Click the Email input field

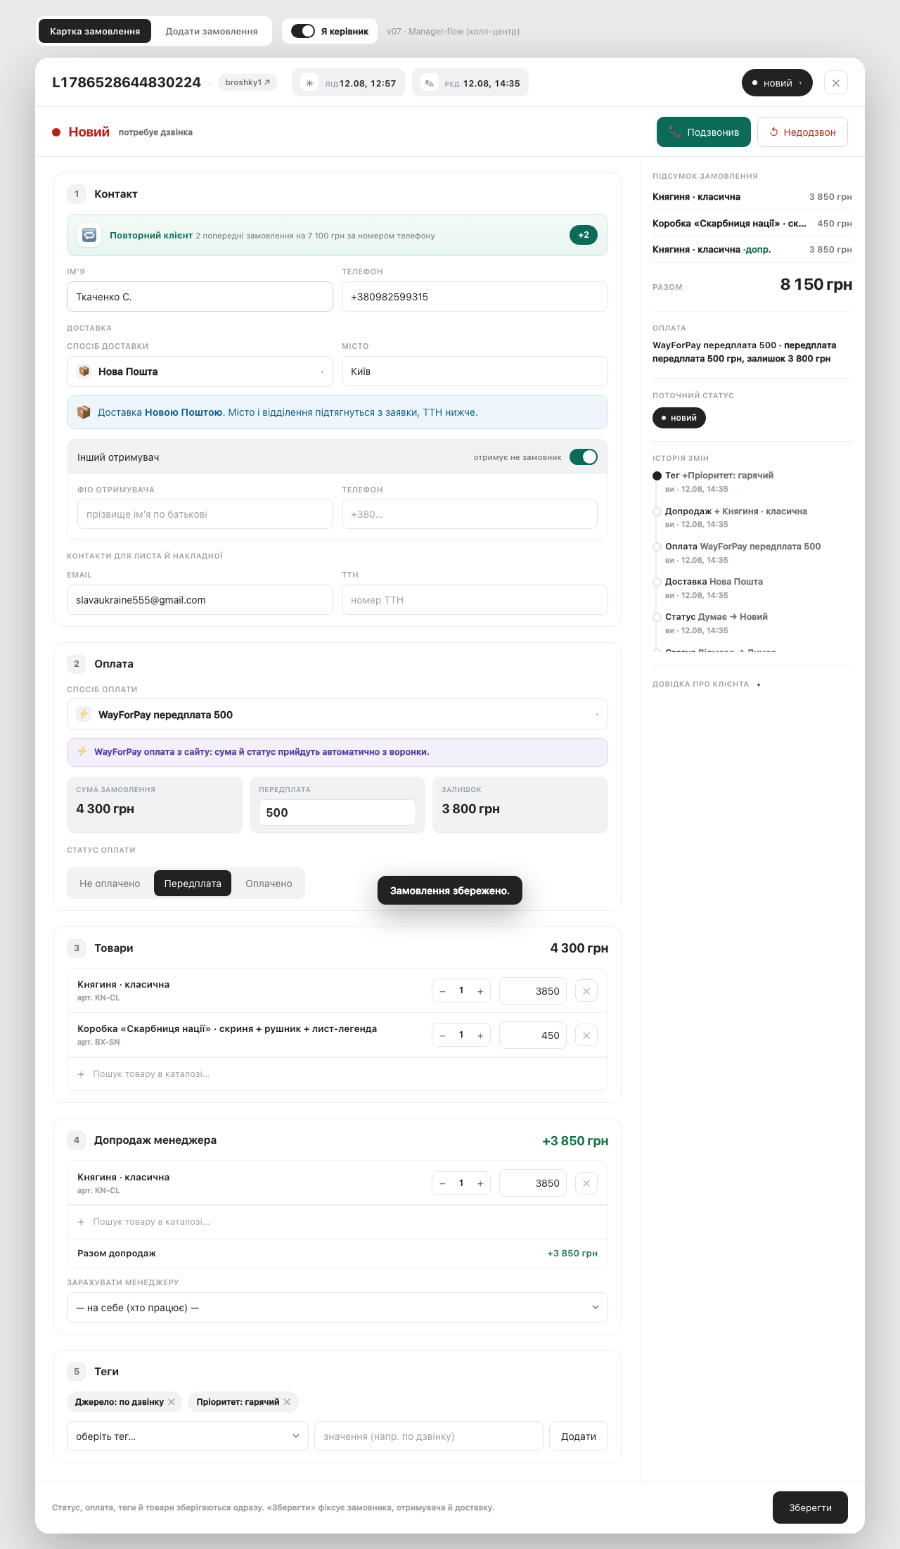(x=200, y=600)
